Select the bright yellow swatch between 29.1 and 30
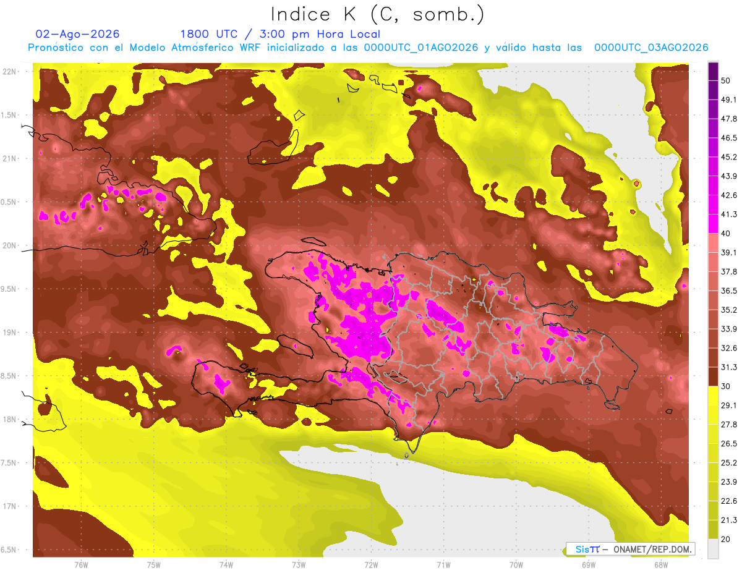The image size is (742, 573). pos(713,396)
